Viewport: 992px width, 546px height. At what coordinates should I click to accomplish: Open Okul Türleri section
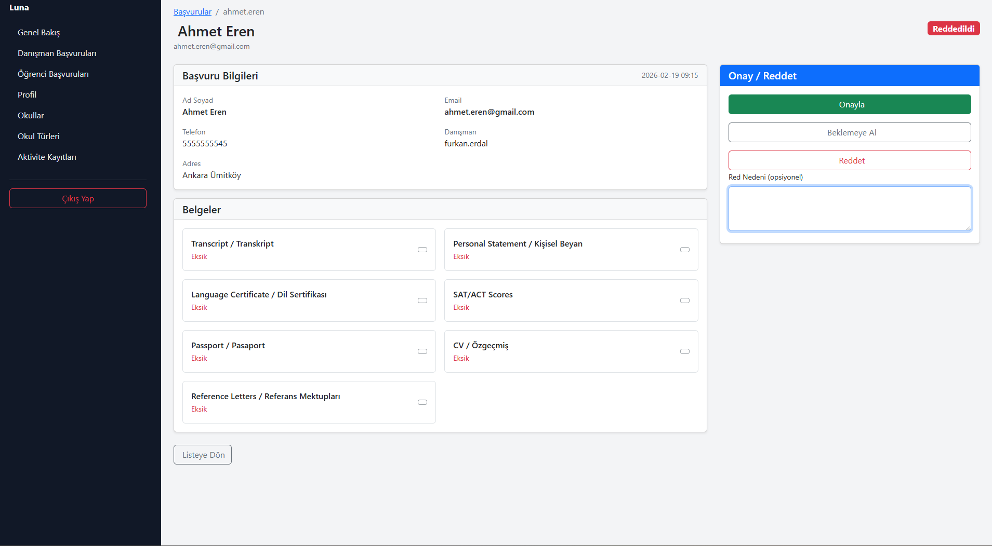38,136
